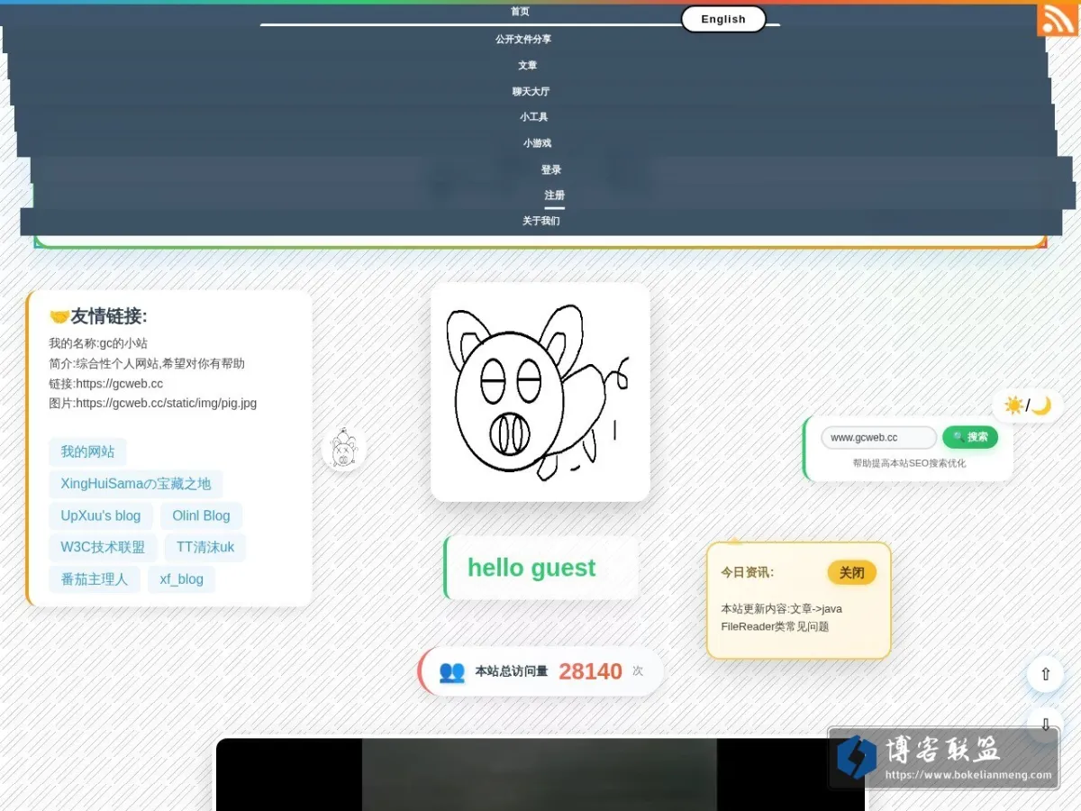1081x811 pixels.
Task: Focus the www.gcweb.cc search field
Action: pos(878,438)
